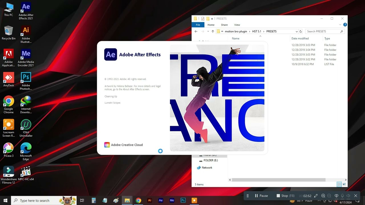The height and width of the screenshot is (205, 365).
Task: Toggle the recorder webcam eye icon
Action: (336, 196)
